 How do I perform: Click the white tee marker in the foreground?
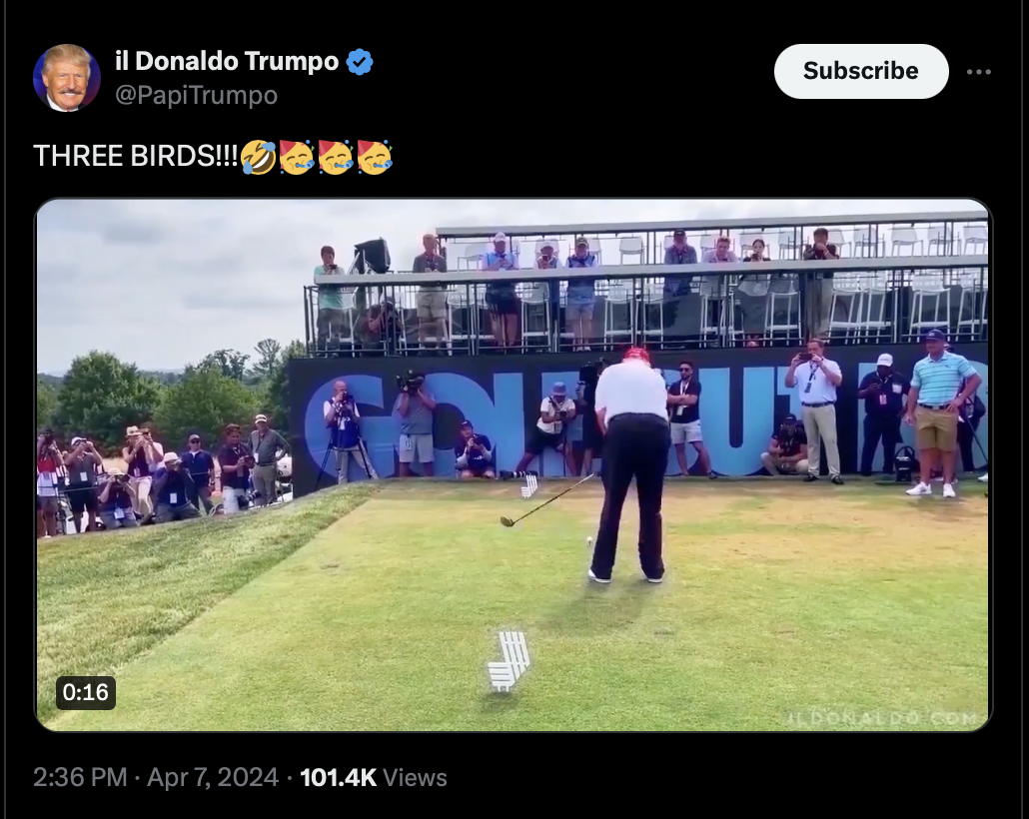509,661
